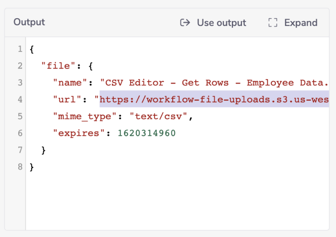Select the highlighted workflow-file-uploads URL string
Viewport: 336px width, 237px height.
point(214,99)
